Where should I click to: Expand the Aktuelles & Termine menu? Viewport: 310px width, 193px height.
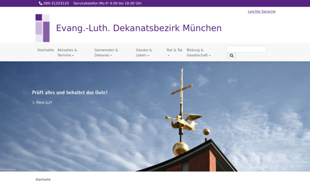67,52
